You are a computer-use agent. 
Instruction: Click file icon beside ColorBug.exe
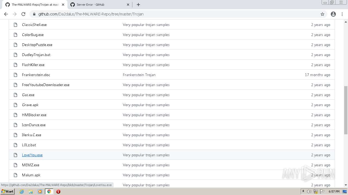(15, 35)
